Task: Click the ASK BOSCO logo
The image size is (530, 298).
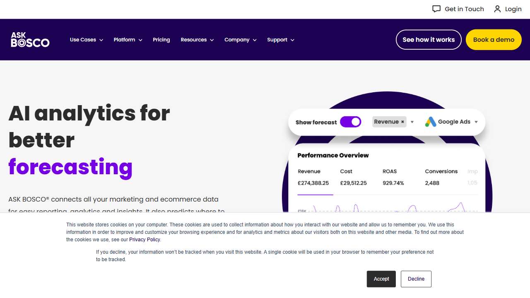Action: point(30,40)
